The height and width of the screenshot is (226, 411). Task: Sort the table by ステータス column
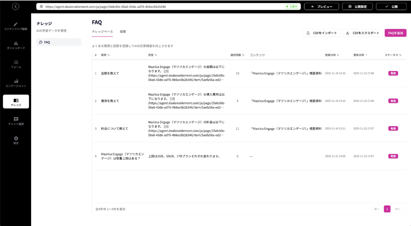(x=393, y=55)
